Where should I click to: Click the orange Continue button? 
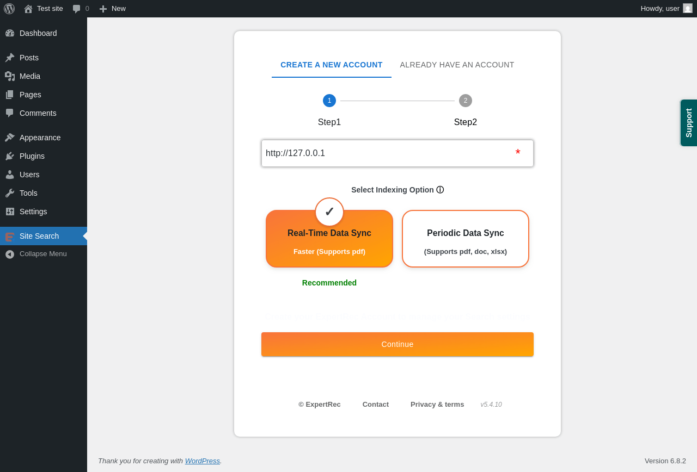pyautogui.click(x=398, y=344)
